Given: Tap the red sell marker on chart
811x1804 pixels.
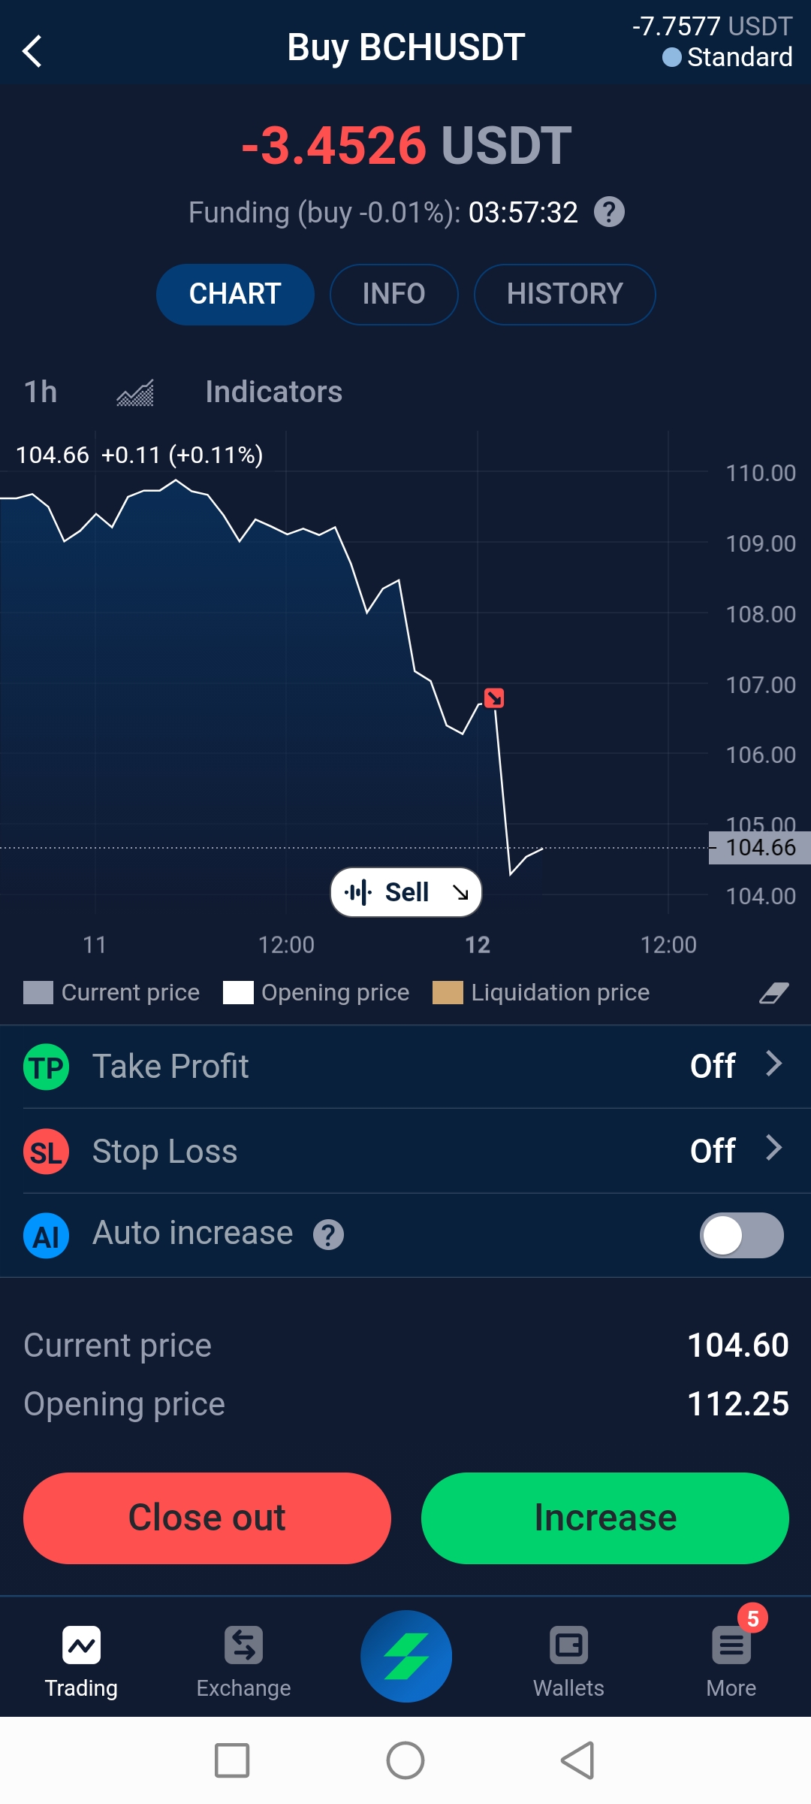Looking at the screenshot, I should (x=494, y=698).
